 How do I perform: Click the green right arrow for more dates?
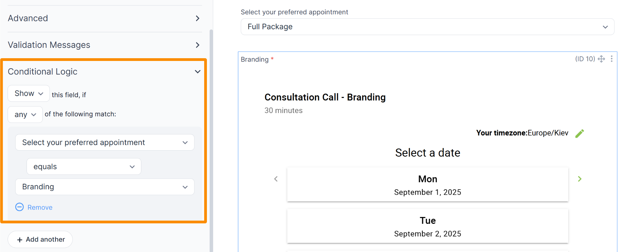coord(580,179)
